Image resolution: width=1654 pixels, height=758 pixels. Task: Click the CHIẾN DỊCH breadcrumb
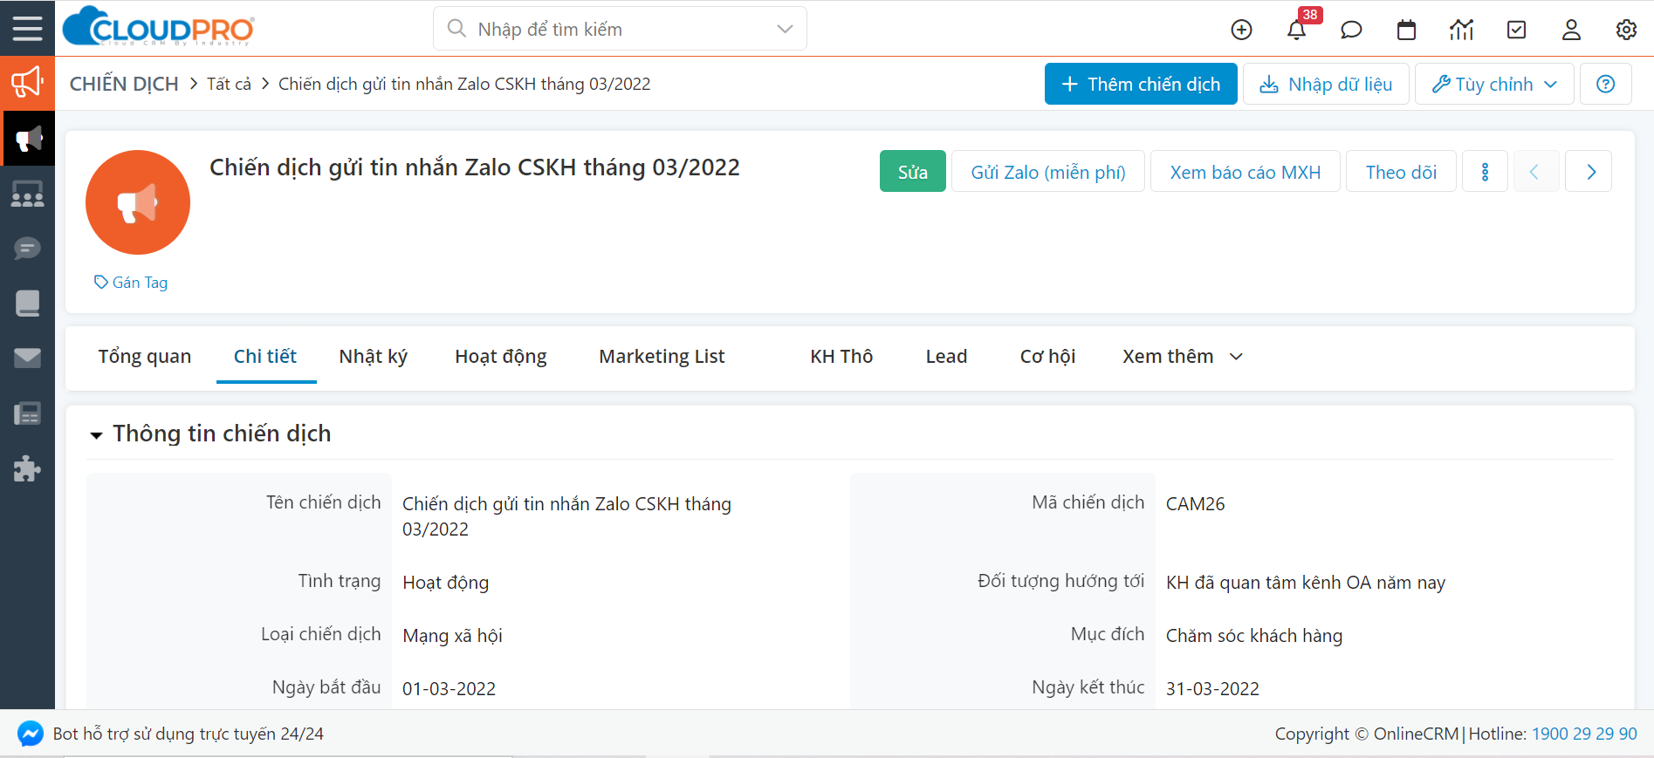click(x=124, y=84)
